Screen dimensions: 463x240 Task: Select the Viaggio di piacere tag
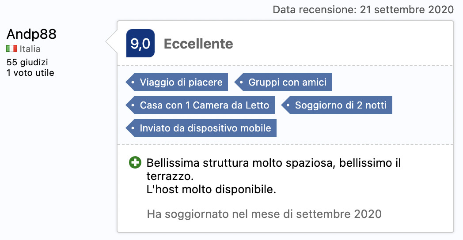(x=177, y=82)
